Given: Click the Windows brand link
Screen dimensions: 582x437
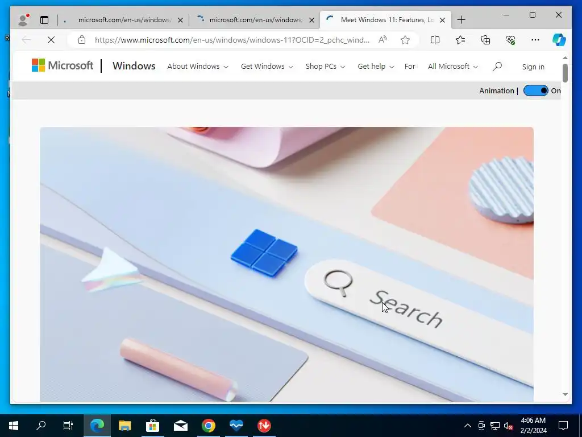Looking at the screenshot, I should [134, 66].
